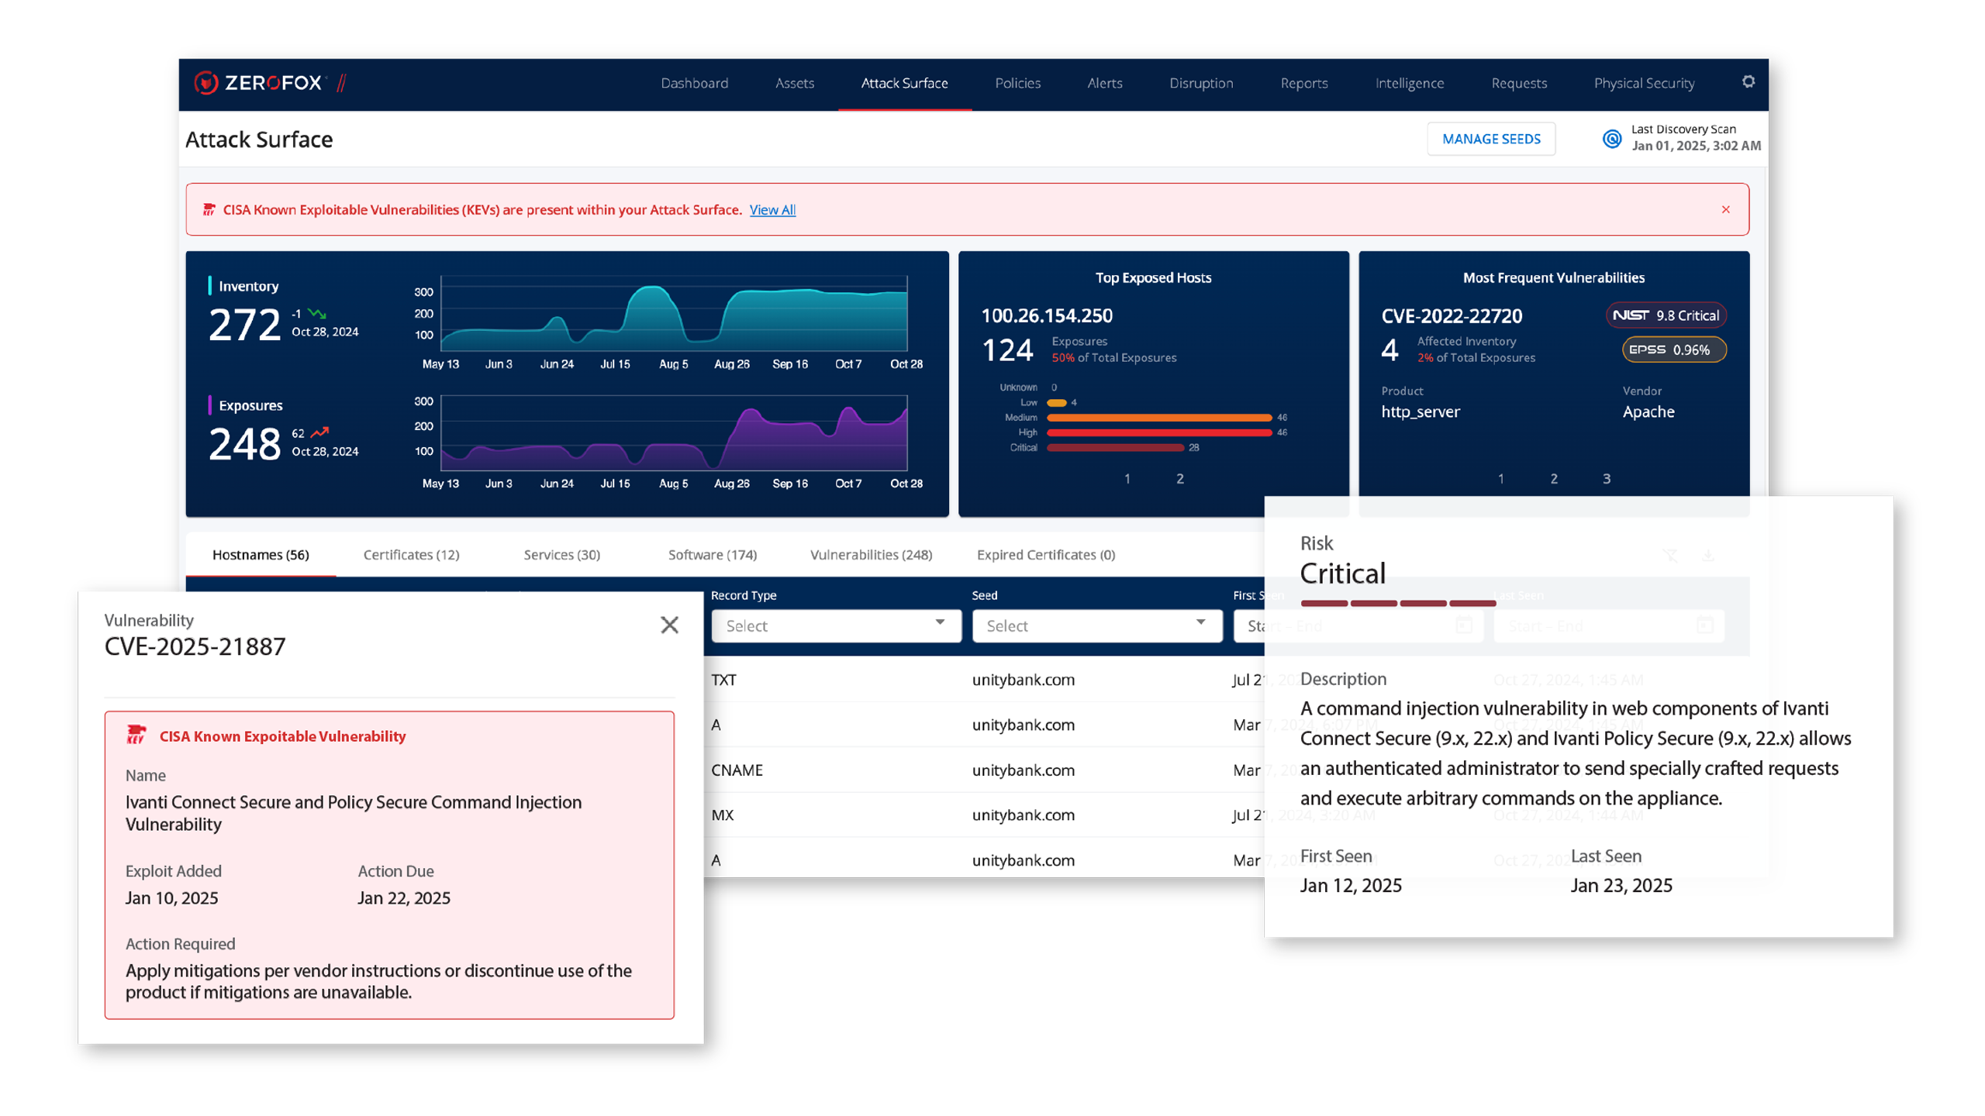Go to page 1 of Most Frequent Vulnerabilities
Image resolution: width=1985 pixels, height=1116 pixels.
click(1500, 478)
